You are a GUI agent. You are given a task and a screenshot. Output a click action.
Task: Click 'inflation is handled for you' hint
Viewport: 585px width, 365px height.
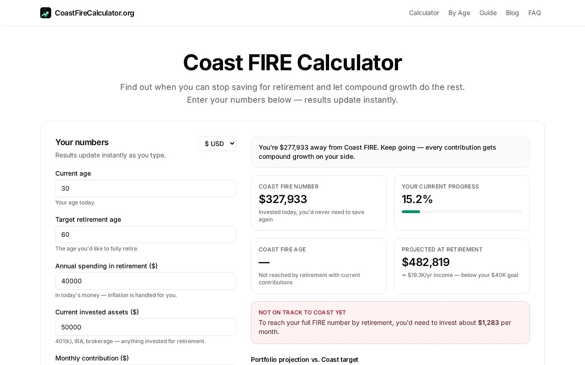point(116,295)
